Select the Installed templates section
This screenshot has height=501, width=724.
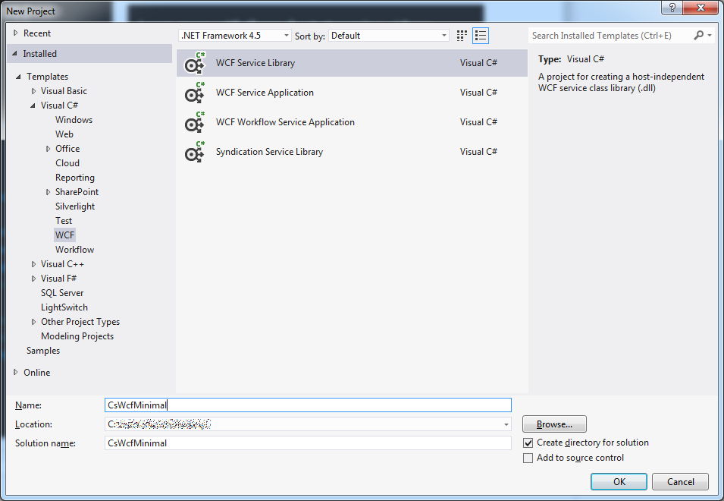(42, 53)
